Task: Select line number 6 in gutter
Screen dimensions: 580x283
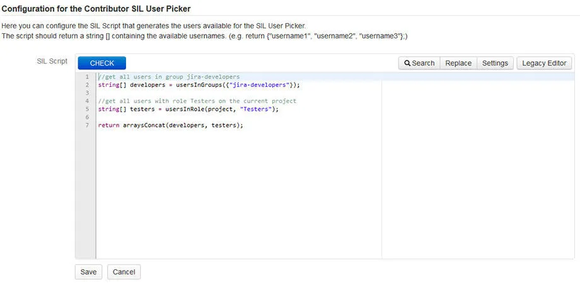Action: (x=87, y=117)
